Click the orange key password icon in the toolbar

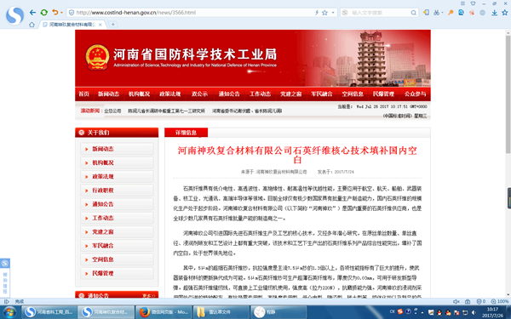tap(451, 13)
